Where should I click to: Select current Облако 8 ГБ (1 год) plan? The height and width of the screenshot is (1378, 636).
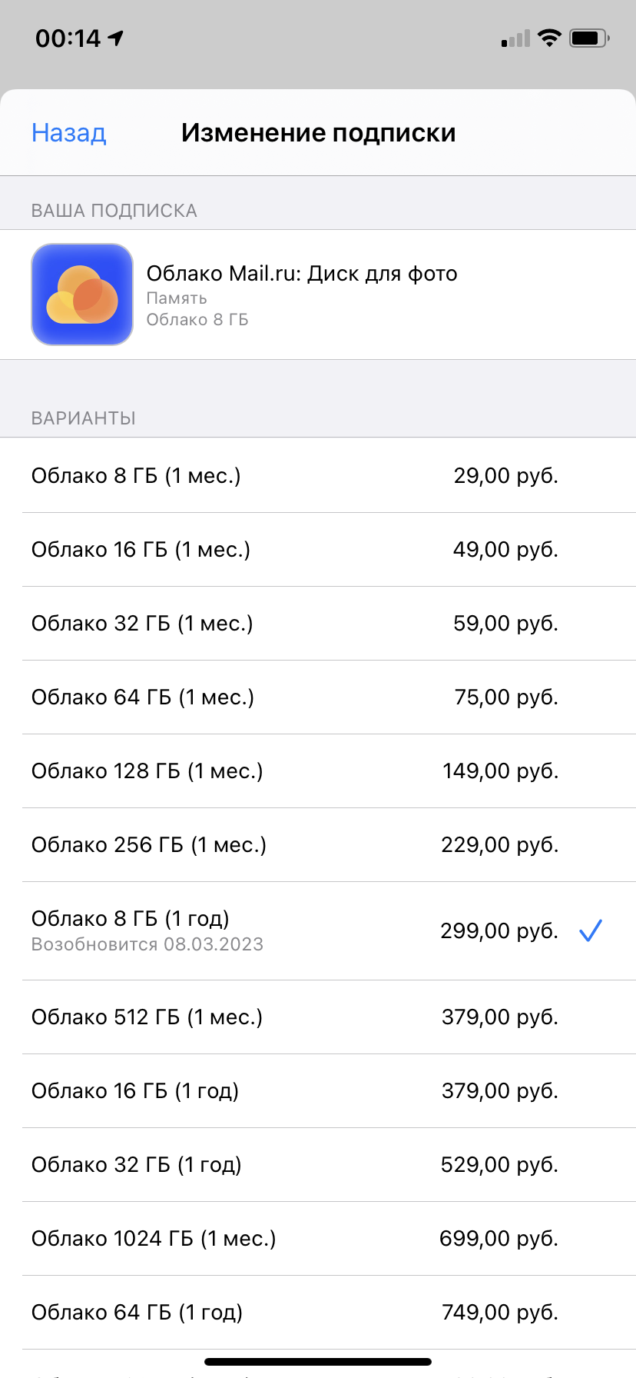point(318,931)
